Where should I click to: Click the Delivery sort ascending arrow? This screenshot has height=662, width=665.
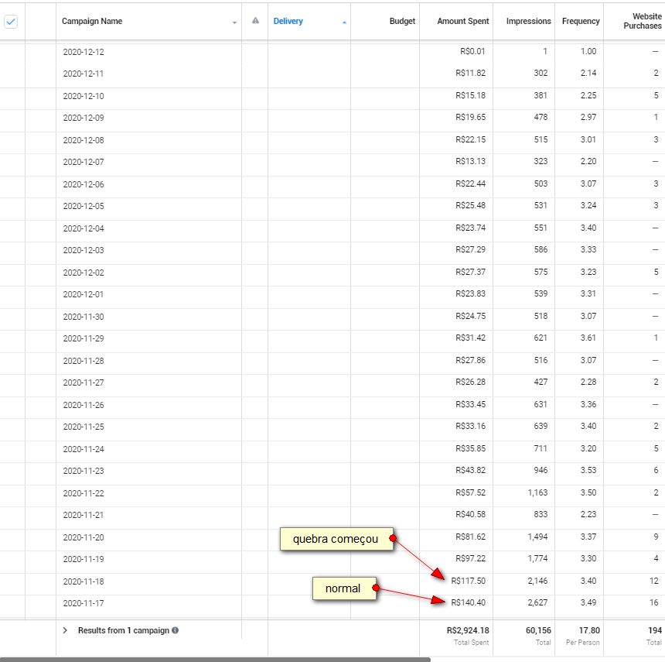[x=344, y=22]
